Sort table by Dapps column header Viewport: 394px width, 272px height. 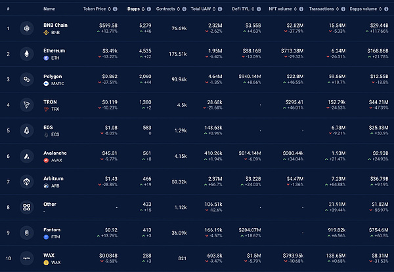tap(132, 10)
